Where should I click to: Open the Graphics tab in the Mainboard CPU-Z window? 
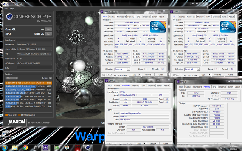pyautogui.click(x=151, y=86)
